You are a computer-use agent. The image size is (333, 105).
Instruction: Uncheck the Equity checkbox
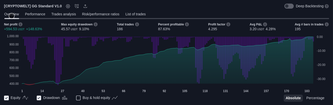click(7, 98)
